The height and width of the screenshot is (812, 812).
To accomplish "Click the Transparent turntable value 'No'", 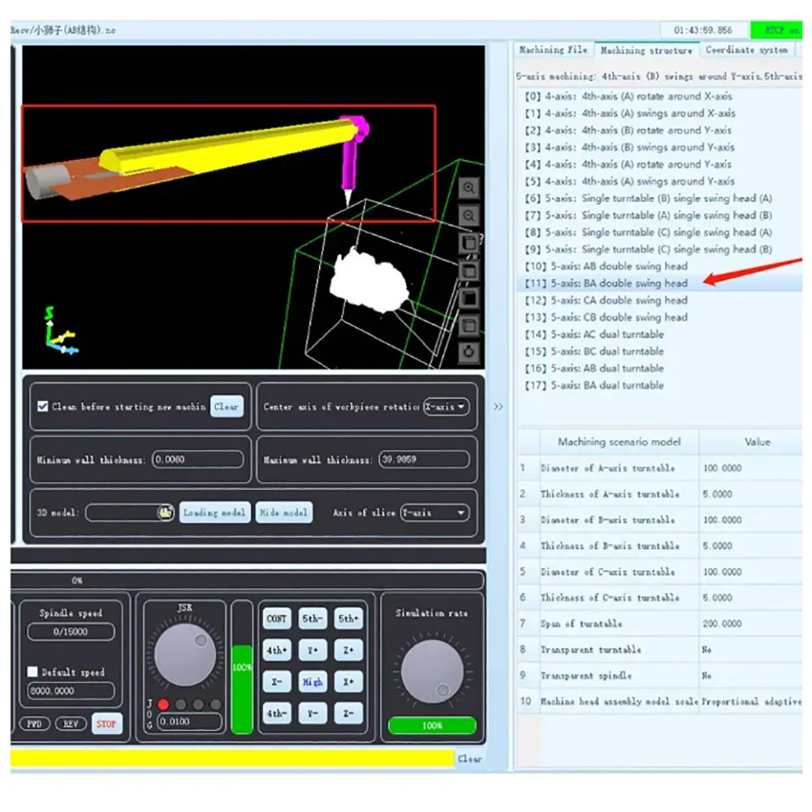I will (750, 650).
